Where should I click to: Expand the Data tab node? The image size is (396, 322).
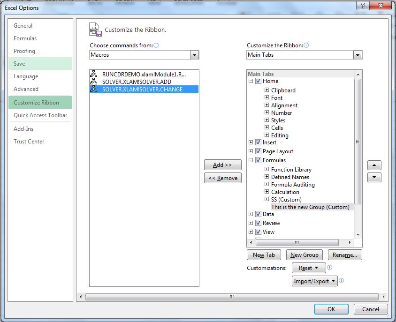pyautogui.click(x=251, y=214)
